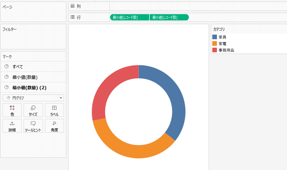Click the マーク card title
Viewport: 287px width, 170px height.
pos(7,57)
